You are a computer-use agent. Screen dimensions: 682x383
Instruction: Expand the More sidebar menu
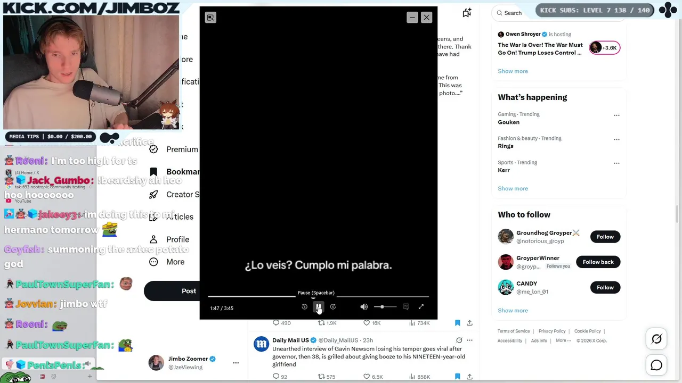(167, 262)
